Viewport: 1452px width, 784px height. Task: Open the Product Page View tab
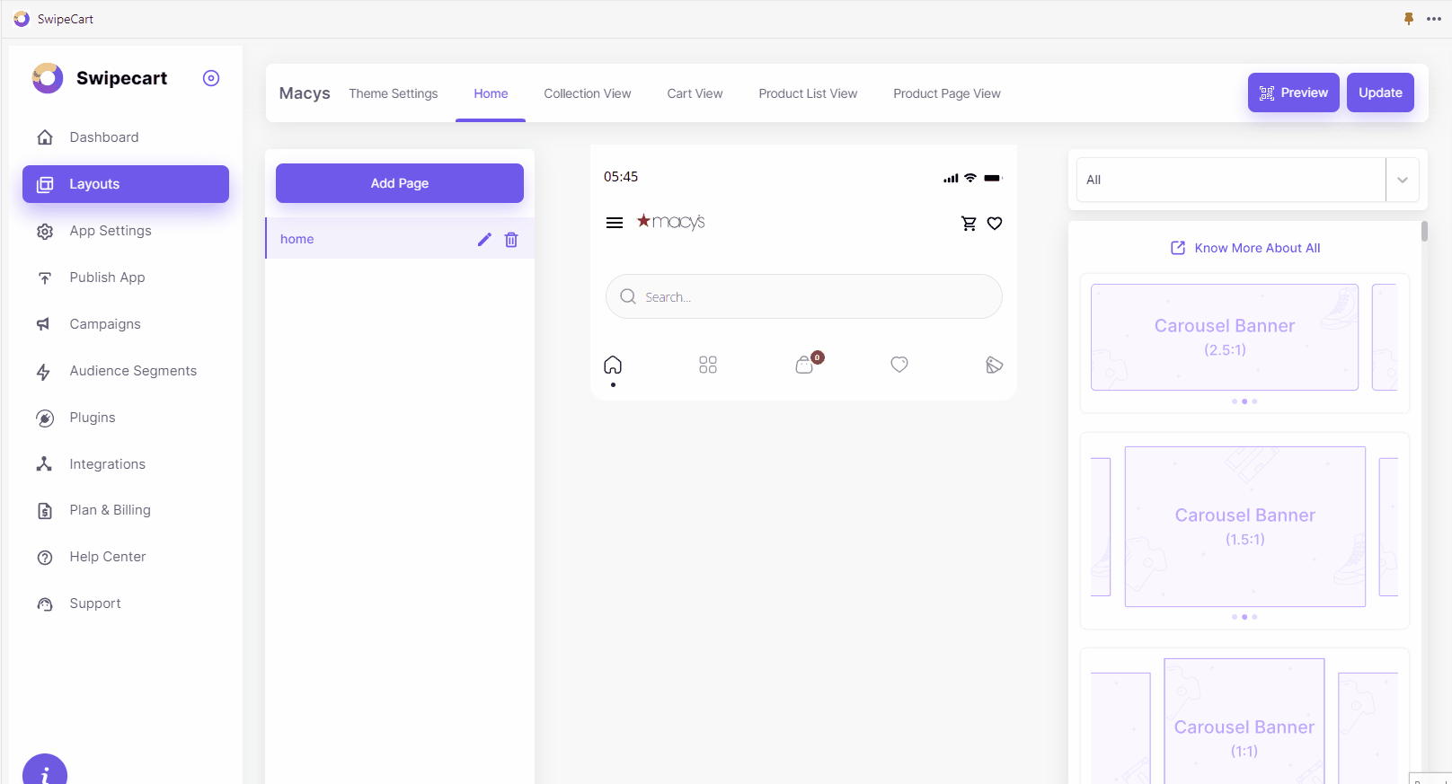(947, 93)
